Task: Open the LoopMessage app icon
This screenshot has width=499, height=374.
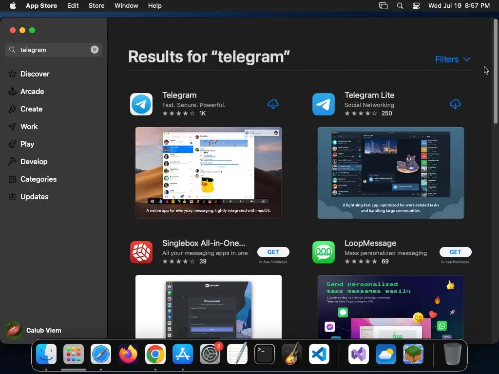Action: [324, 252]
